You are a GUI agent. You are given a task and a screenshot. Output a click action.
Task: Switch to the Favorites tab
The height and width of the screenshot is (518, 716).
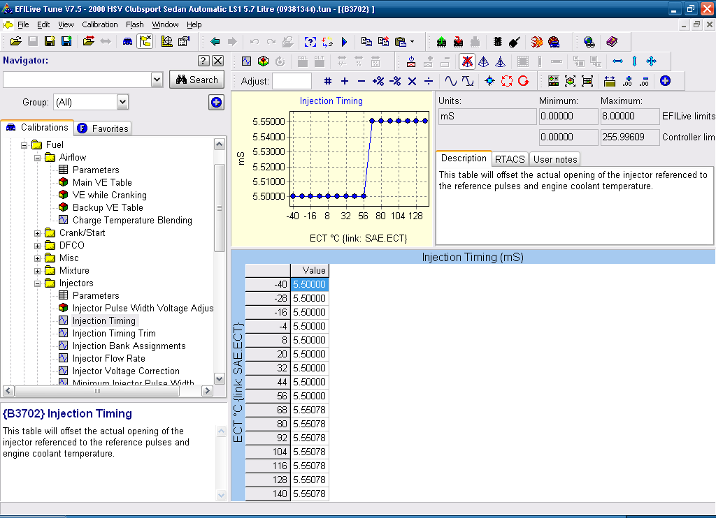(103, 128)
